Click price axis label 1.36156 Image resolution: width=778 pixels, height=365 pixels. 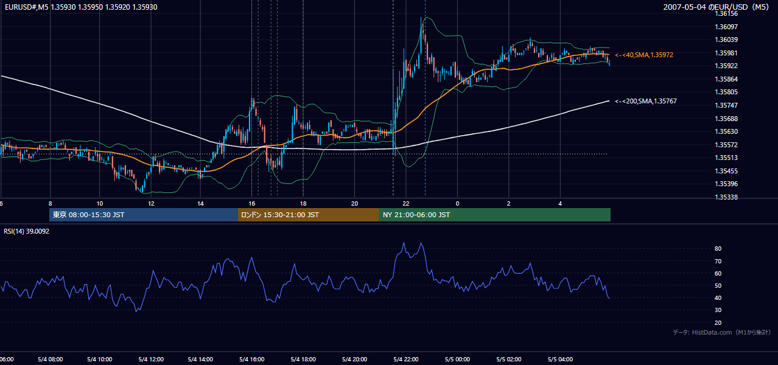pos(726,13)
